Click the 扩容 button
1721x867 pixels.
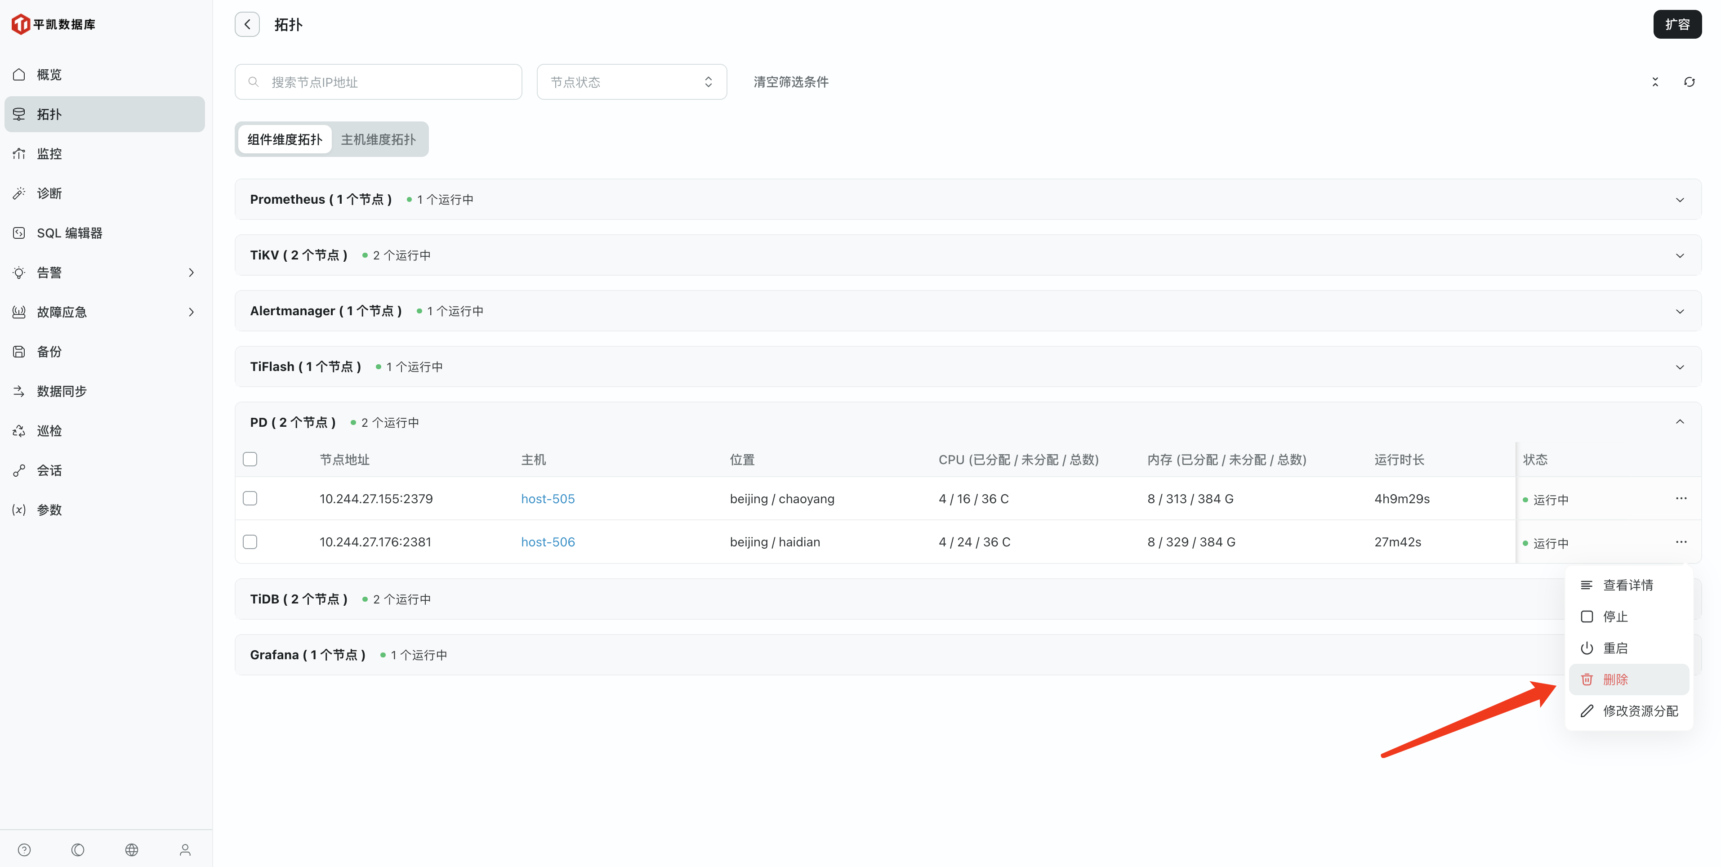1677,25
